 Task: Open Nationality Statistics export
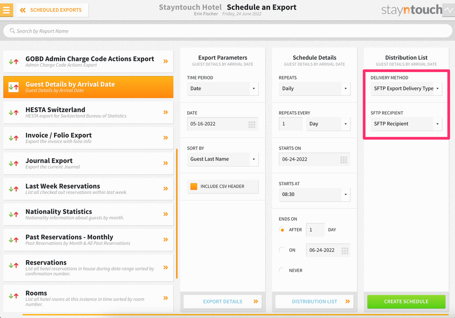point(88,214)
